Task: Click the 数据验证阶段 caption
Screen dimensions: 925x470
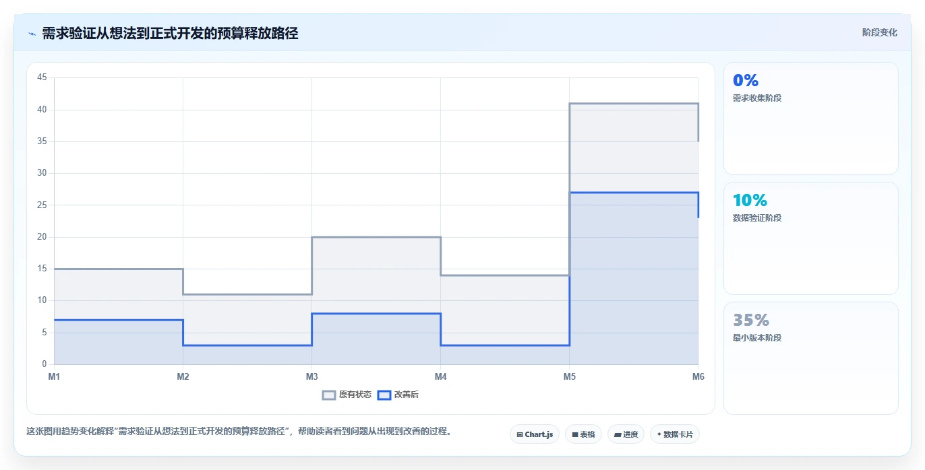Action: click(x=757, y=218)
